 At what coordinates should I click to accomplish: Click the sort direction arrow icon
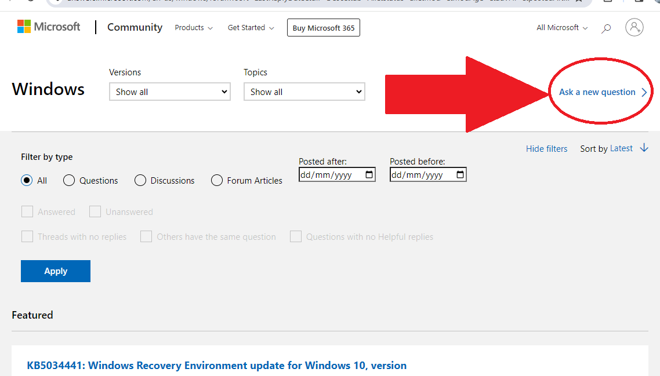coord(644,148)
